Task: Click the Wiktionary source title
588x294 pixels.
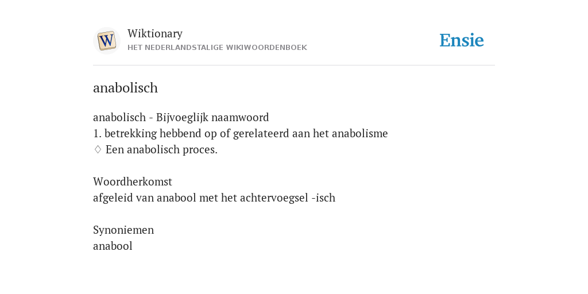Action: coord(155,33)
